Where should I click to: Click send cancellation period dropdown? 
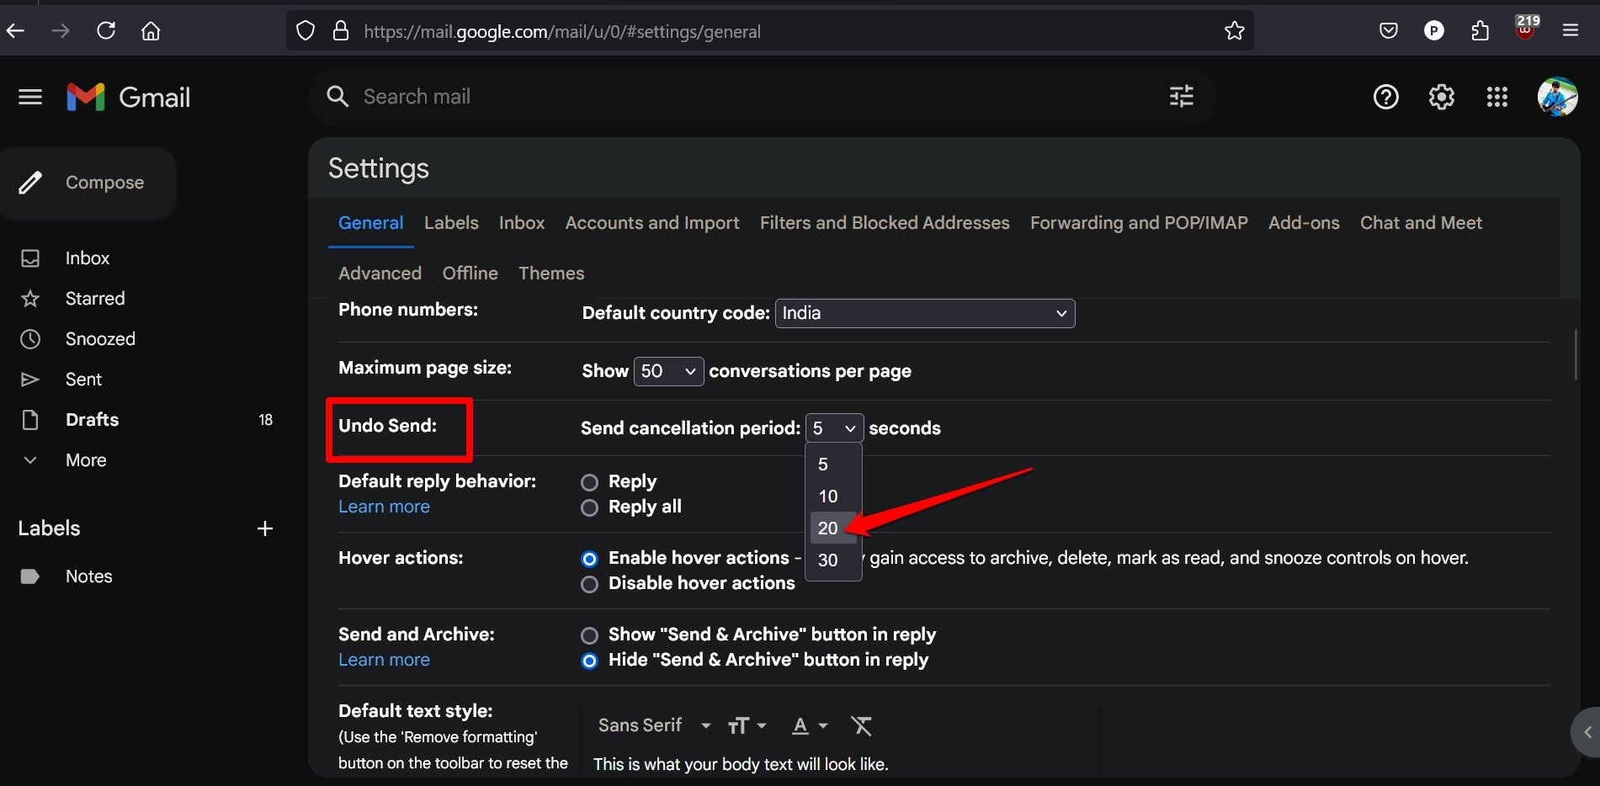(834, 428)
